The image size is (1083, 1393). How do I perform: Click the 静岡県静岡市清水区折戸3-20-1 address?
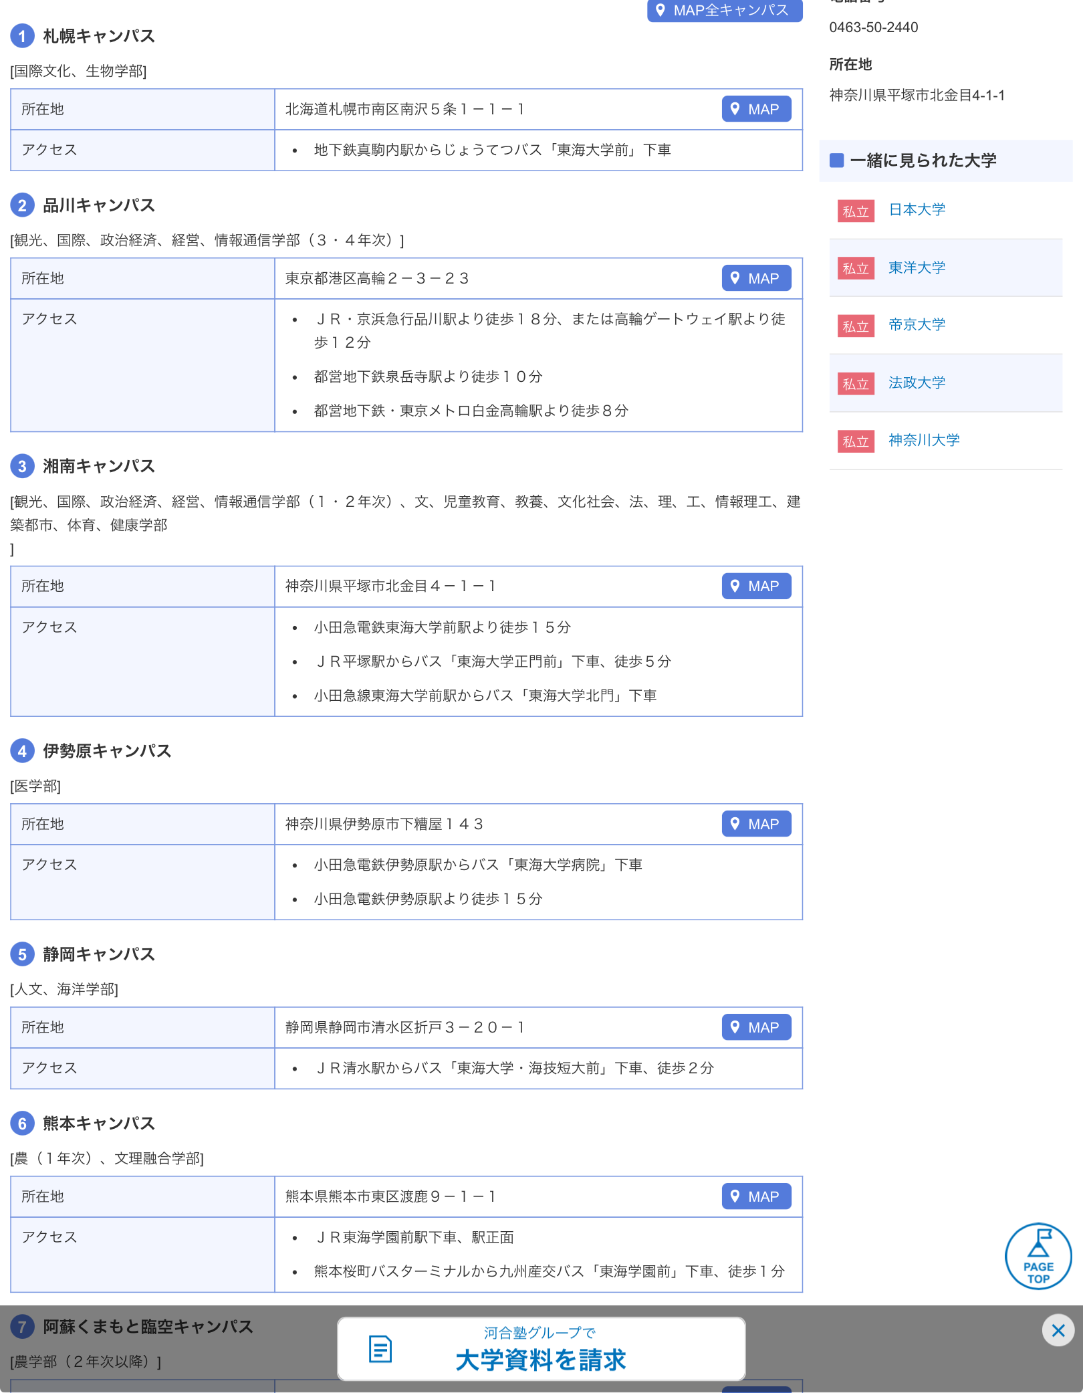tap(405, 1027)
